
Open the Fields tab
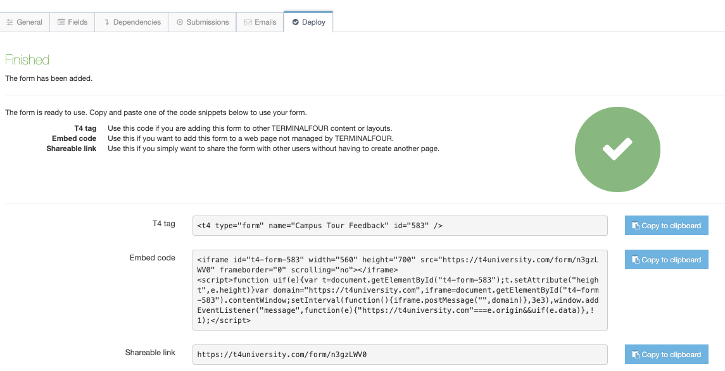(72, 22)
